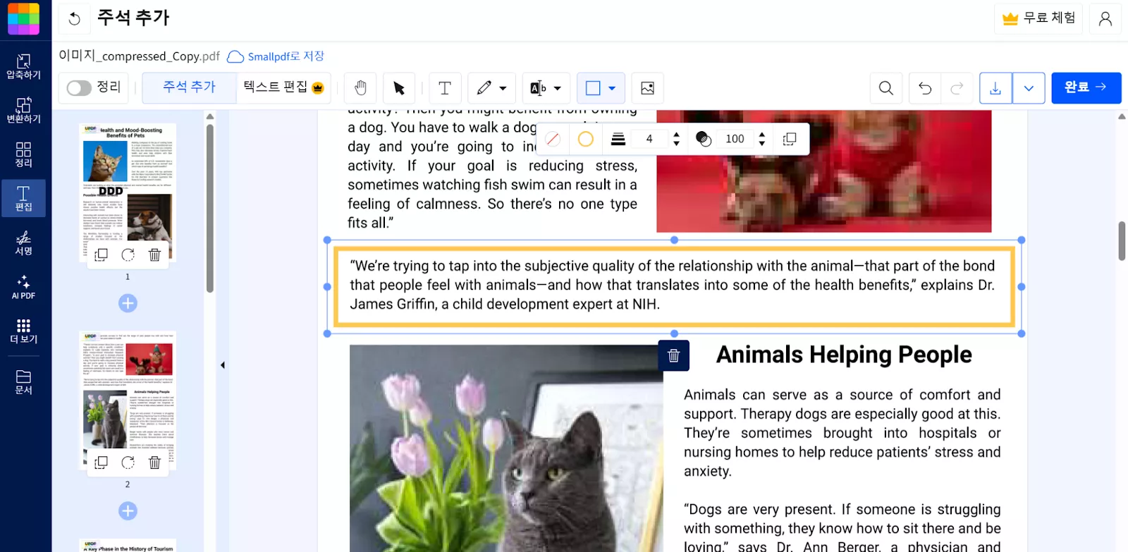Image resolution: width=1128 pixels, height=552 pixels.
Task: Add a page after page 1
Action: click(128, 303)
